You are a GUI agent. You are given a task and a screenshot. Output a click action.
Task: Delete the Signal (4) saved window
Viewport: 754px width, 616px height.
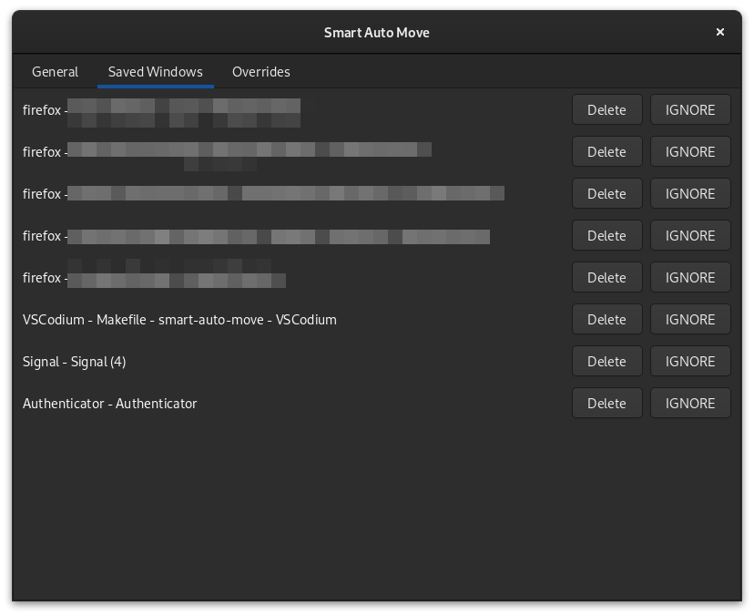coord(606,361)
